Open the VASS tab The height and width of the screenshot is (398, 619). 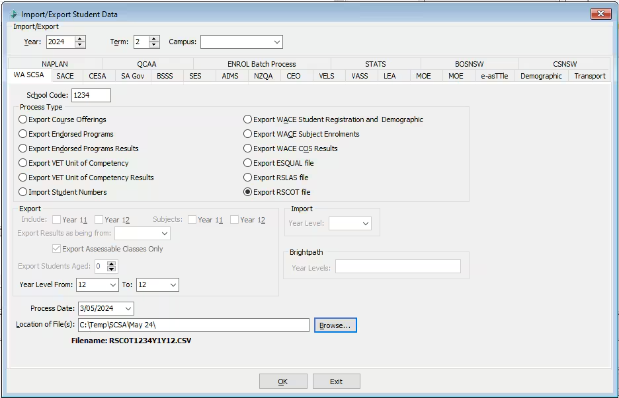[x=359, y=76]
